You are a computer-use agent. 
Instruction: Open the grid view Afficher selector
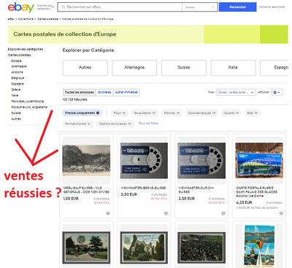point(277,93)
